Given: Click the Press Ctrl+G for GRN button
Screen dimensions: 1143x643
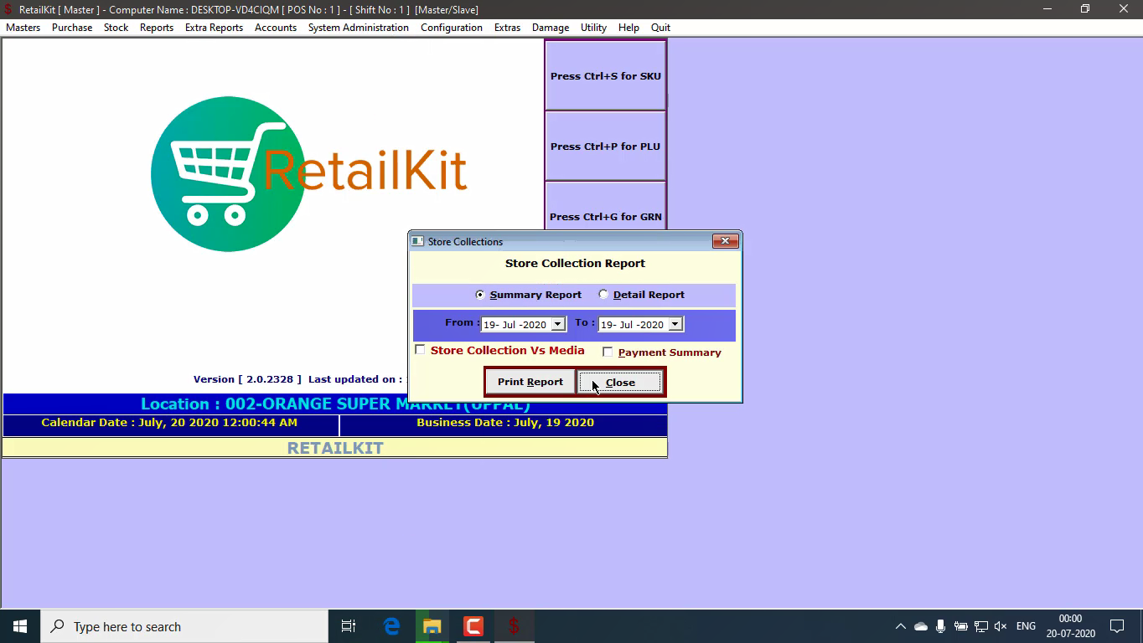Looking at the screenshot, I should pyautogui.click(x=605, y=206).
